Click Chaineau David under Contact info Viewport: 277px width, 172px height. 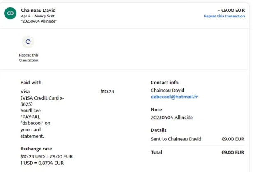(x=167, y=90)
